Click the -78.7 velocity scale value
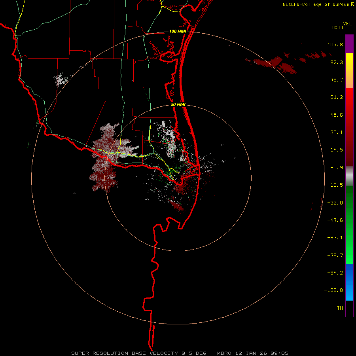Viewport: 356px width, 356px height. point(335,256)
